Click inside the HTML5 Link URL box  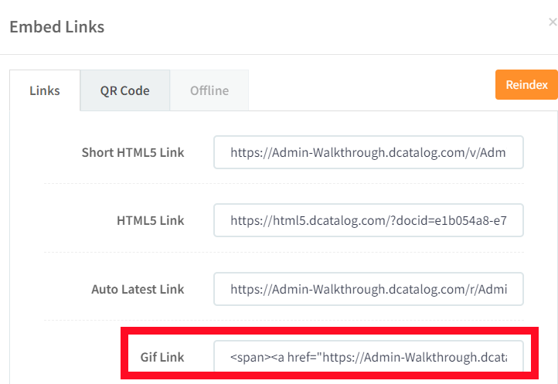pos(369,220)
